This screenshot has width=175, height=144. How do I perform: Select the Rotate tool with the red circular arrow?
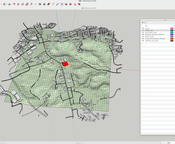(22, 4)
